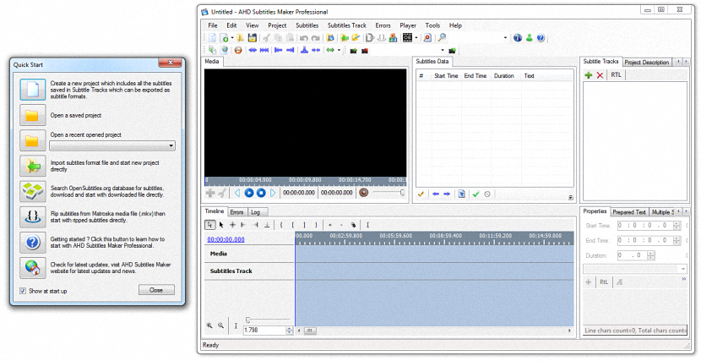
Task: Click the 00:00:00.000 timeline position link
Action: pos(226,239)
